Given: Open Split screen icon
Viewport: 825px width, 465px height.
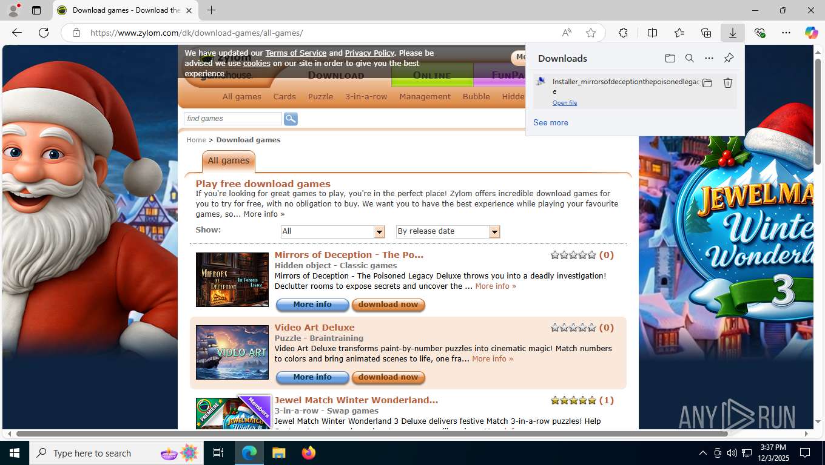Looking at the screenshot, I should click(x=652, y=33).
